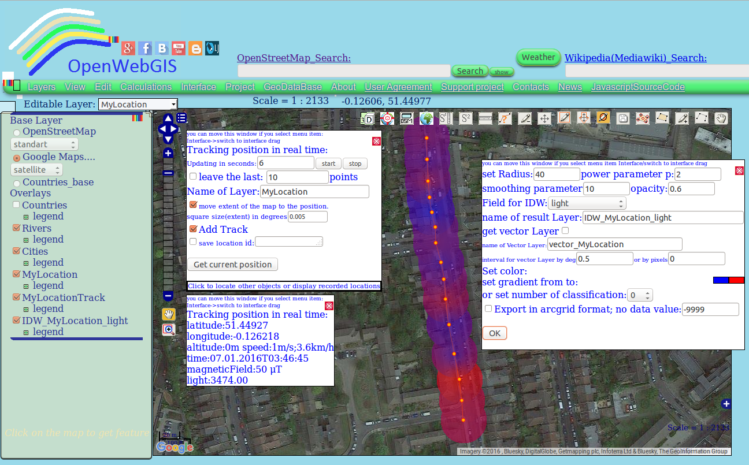749x465 pixels.
Task: Select the orange circle-slash tool
Action: click(603, 118)
